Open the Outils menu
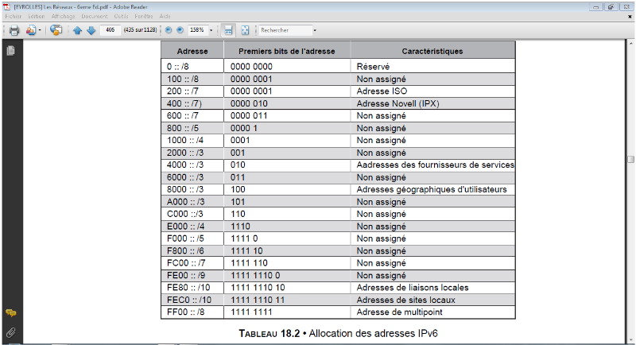This screenshot has width=636, height=345. 120,16
